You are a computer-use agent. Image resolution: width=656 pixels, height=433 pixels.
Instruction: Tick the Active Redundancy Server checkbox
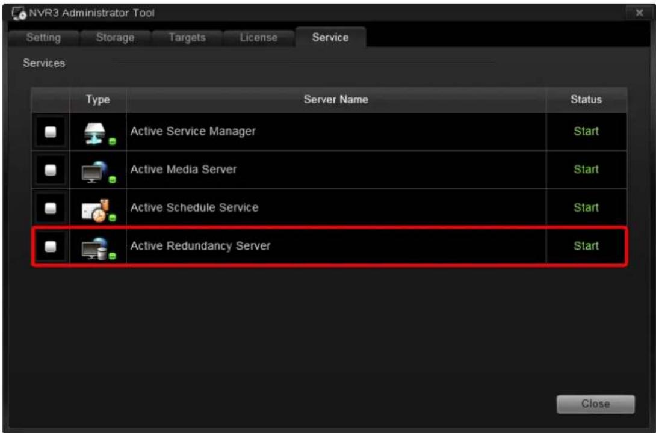click(x=51, y=246)
